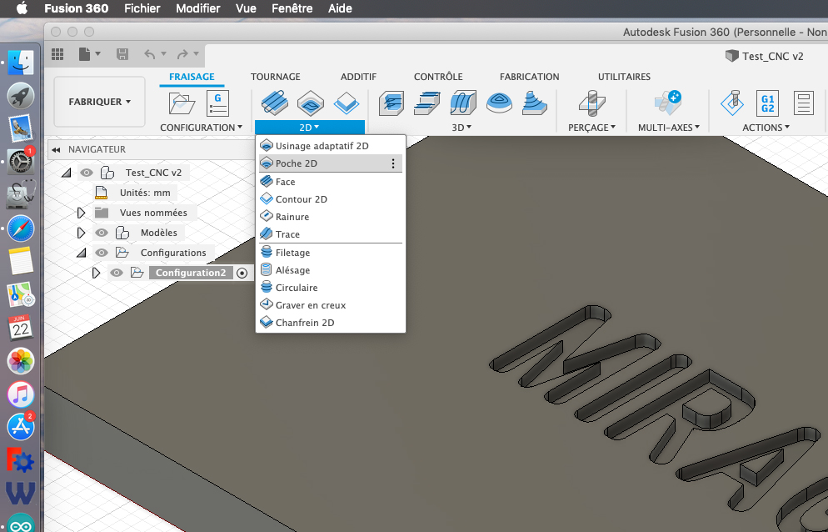This screenshot has width=828, height=532.
Task: Choose Poche 2D from menu
Action: (331, 163)
